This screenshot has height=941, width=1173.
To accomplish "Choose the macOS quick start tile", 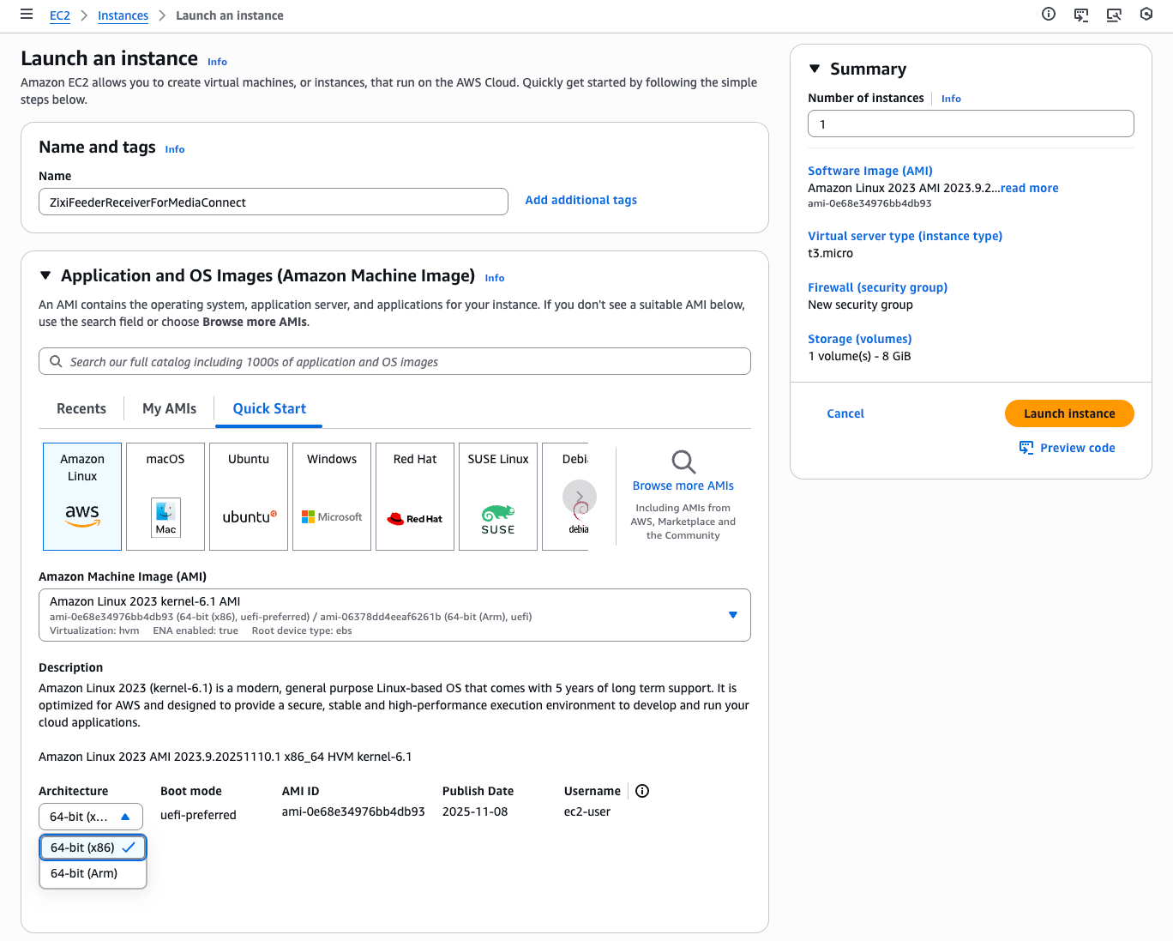I will click(x=165, y=496).
